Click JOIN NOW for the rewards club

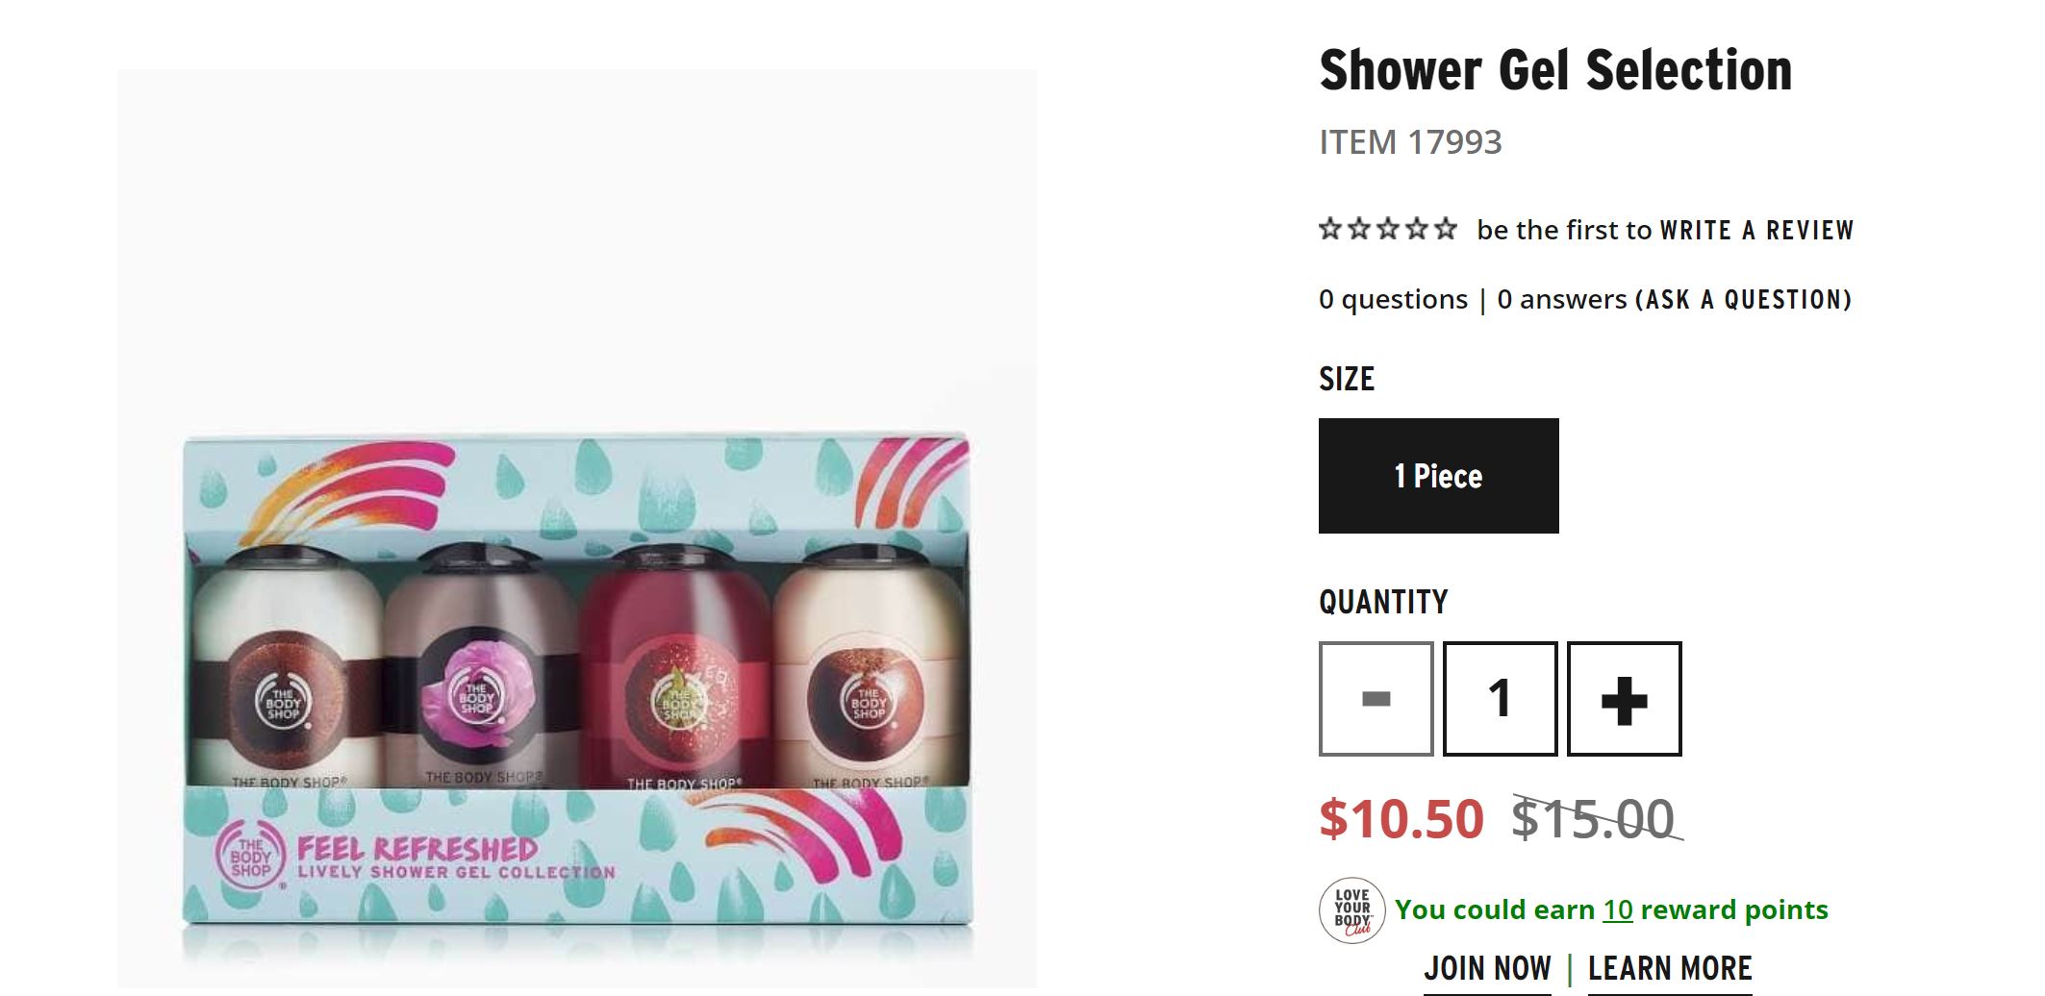[x=1487, y=968]
